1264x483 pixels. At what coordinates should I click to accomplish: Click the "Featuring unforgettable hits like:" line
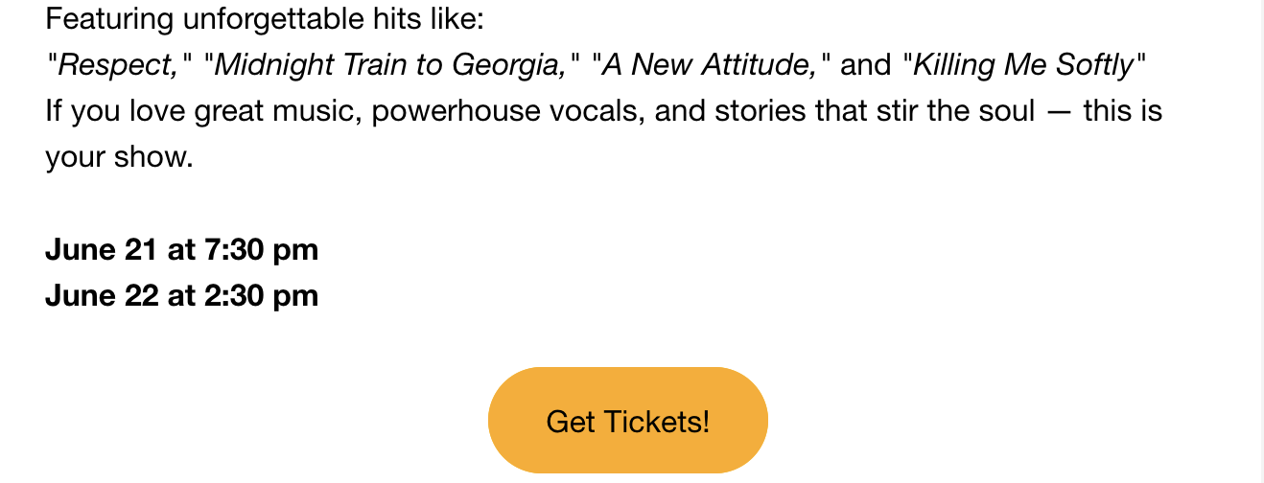coord(266,18)
